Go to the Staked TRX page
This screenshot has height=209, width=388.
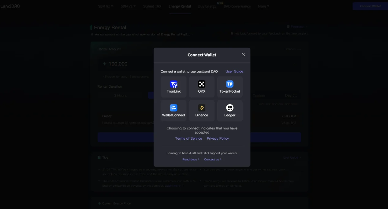[x=152, y=6]
